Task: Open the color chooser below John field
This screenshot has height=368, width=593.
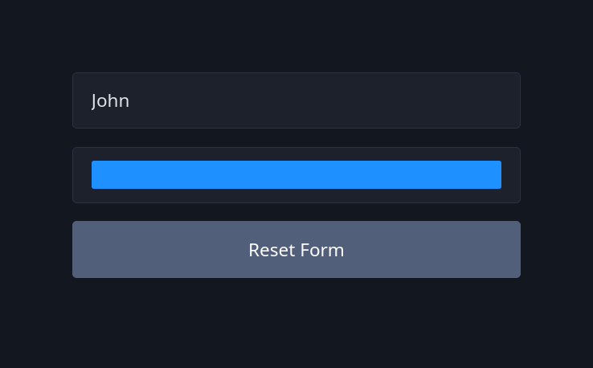Action: click(x=296, y=175)
